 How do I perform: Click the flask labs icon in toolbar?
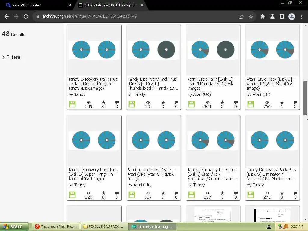[x=272, y=17]
